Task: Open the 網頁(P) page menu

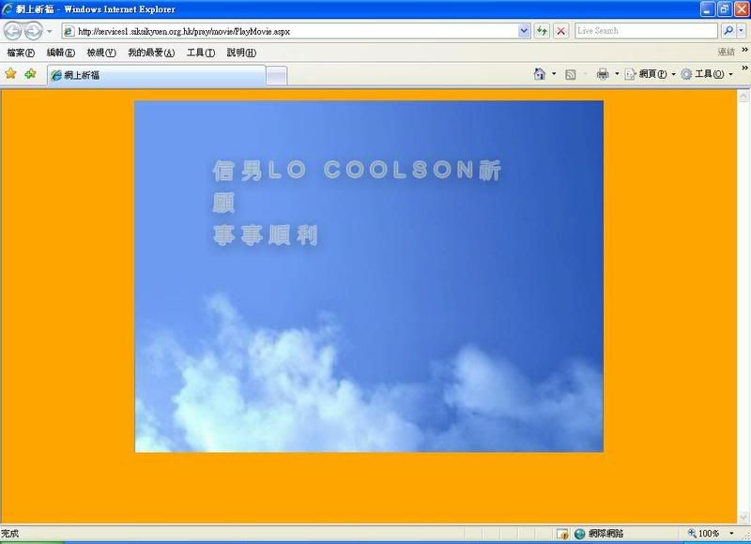Action: point(647,74)
